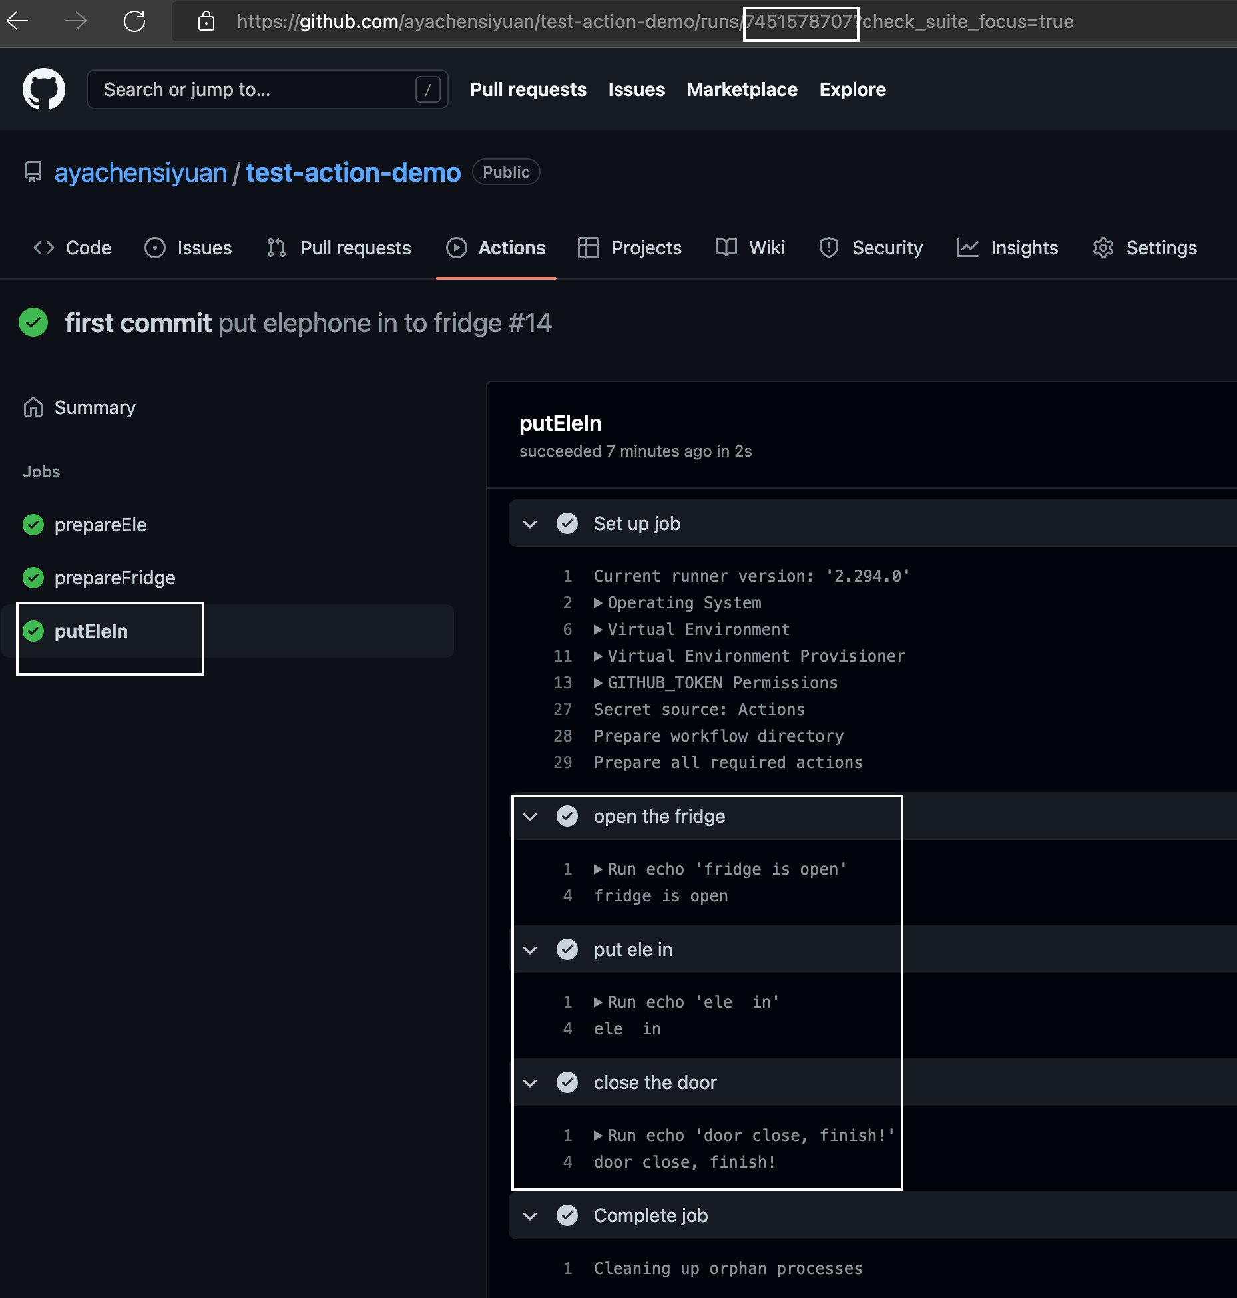
Task: Click check icon of close the door step
Action: (x=567, y=1082)
